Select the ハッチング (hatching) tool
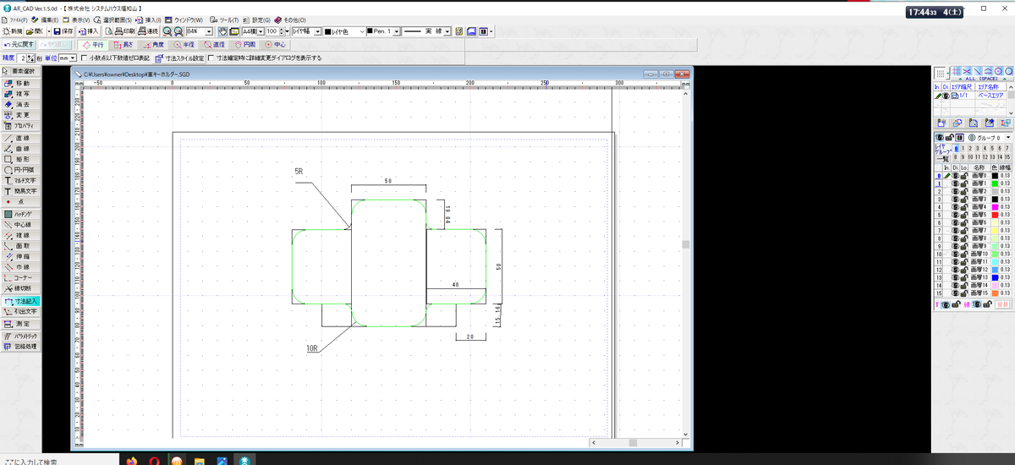1015x465 pixels. click(20, 214)
